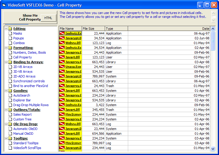The width and height of the screenshot is (219, 155).
Task: Click the flag icon beside Unaxa.Exe
Action: pyautogui.click(x=62, y=67)
